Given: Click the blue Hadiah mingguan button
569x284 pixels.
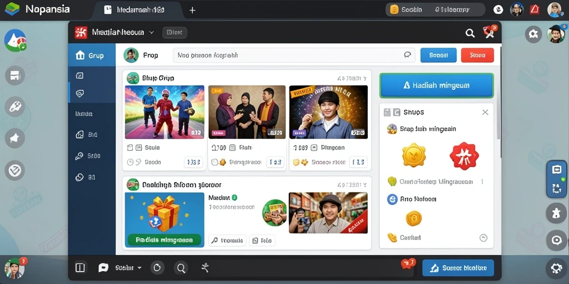Looking at the screenshot, I should [436, 85].
